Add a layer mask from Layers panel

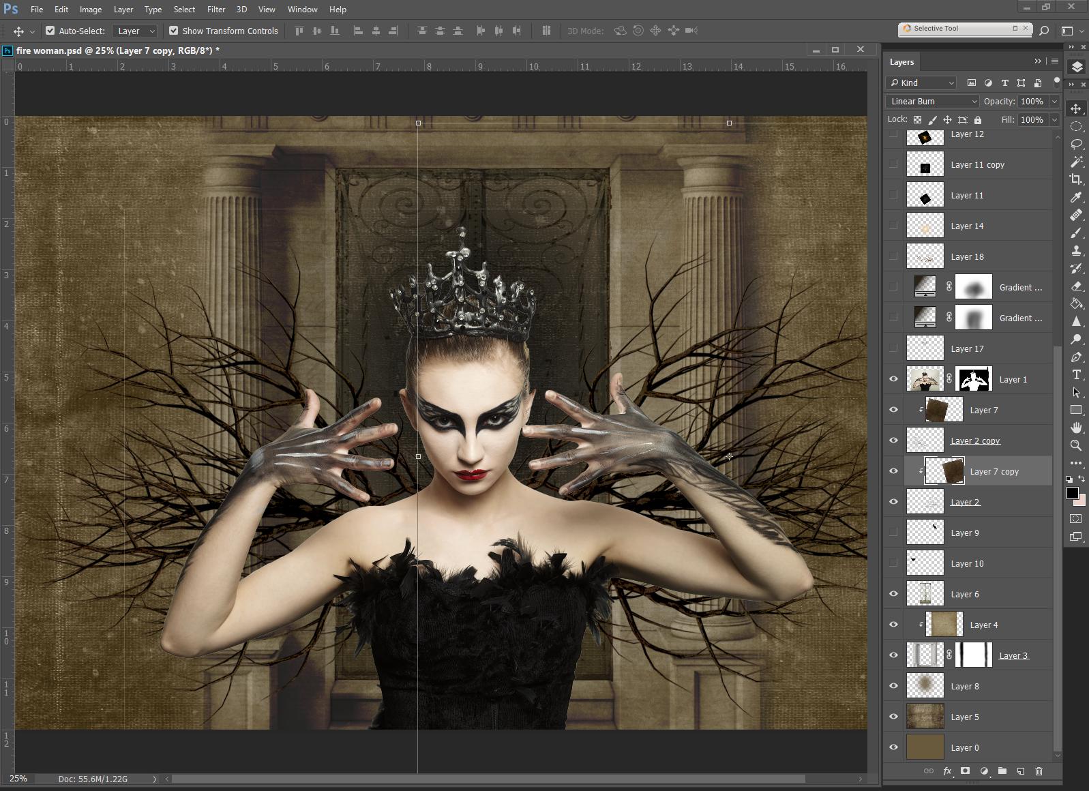[x=965, y=771]
